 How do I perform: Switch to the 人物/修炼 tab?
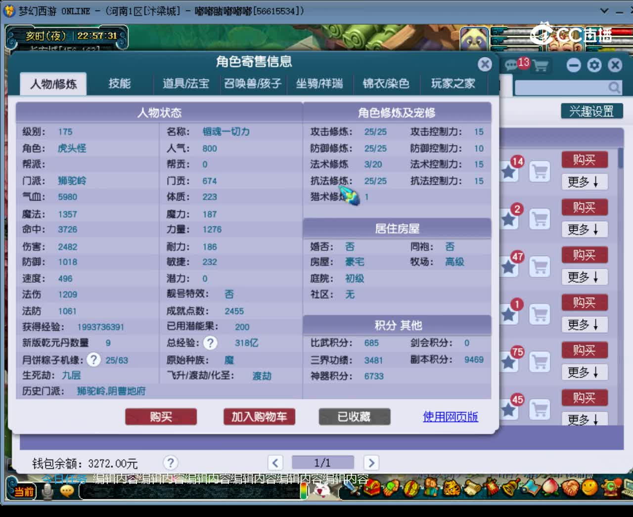[x=53, y=84]
